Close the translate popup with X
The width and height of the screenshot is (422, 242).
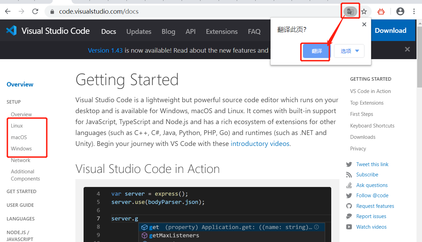[x=364, y=24]
